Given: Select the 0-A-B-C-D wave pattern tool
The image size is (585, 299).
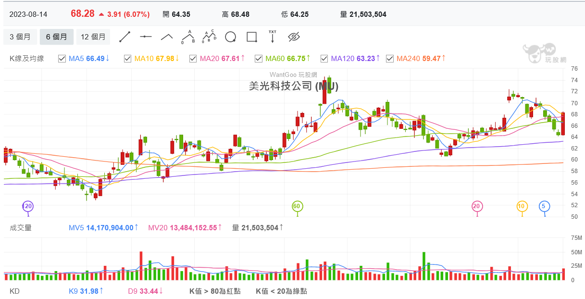Looking at the screenshot, I should point(209,37).
